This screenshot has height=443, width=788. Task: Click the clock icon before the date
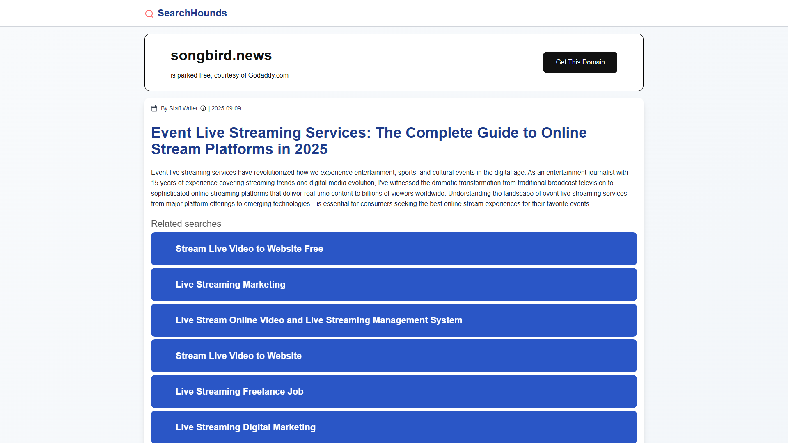(203, 108)
